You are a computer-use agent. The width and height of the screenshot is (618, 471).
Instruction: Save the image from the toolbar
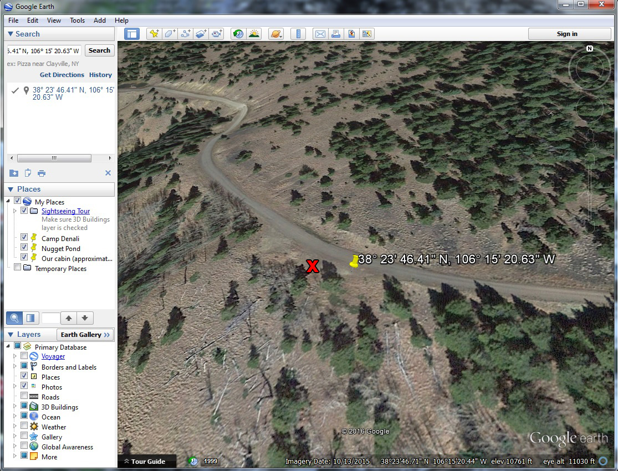(x=351, y=34)
